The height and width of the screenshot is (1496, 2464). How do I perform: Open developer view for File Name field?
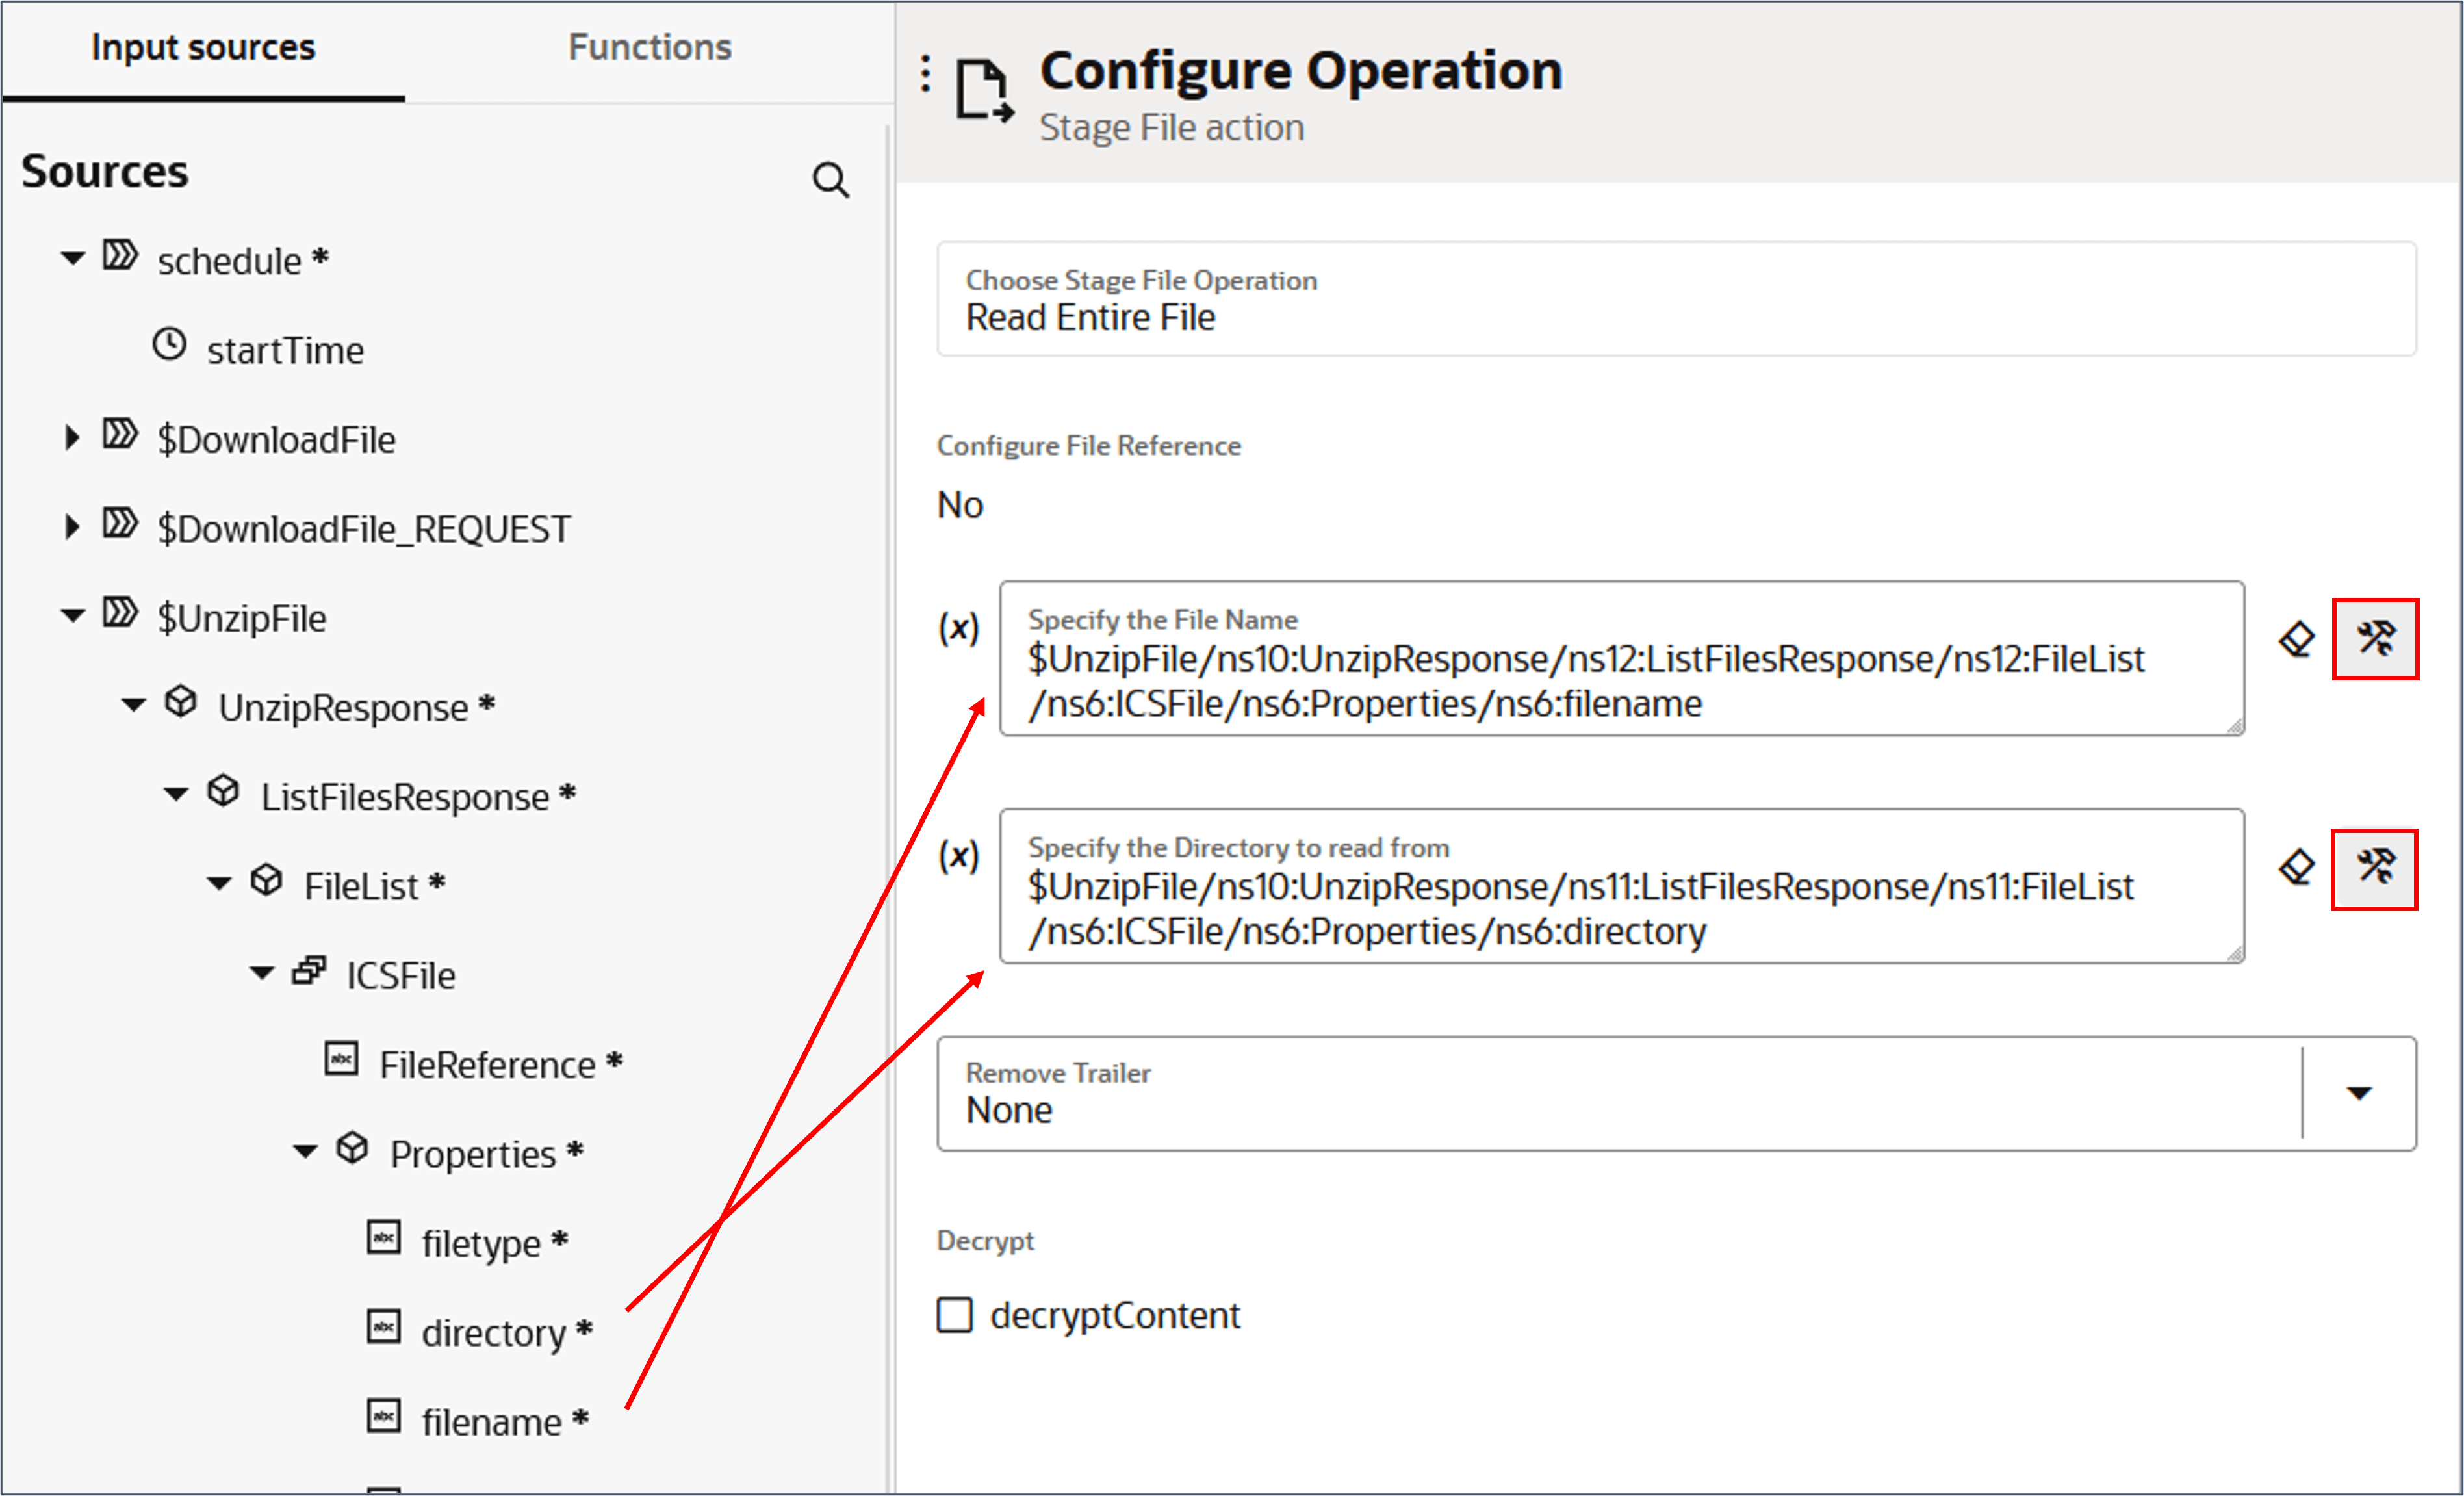2375,639
